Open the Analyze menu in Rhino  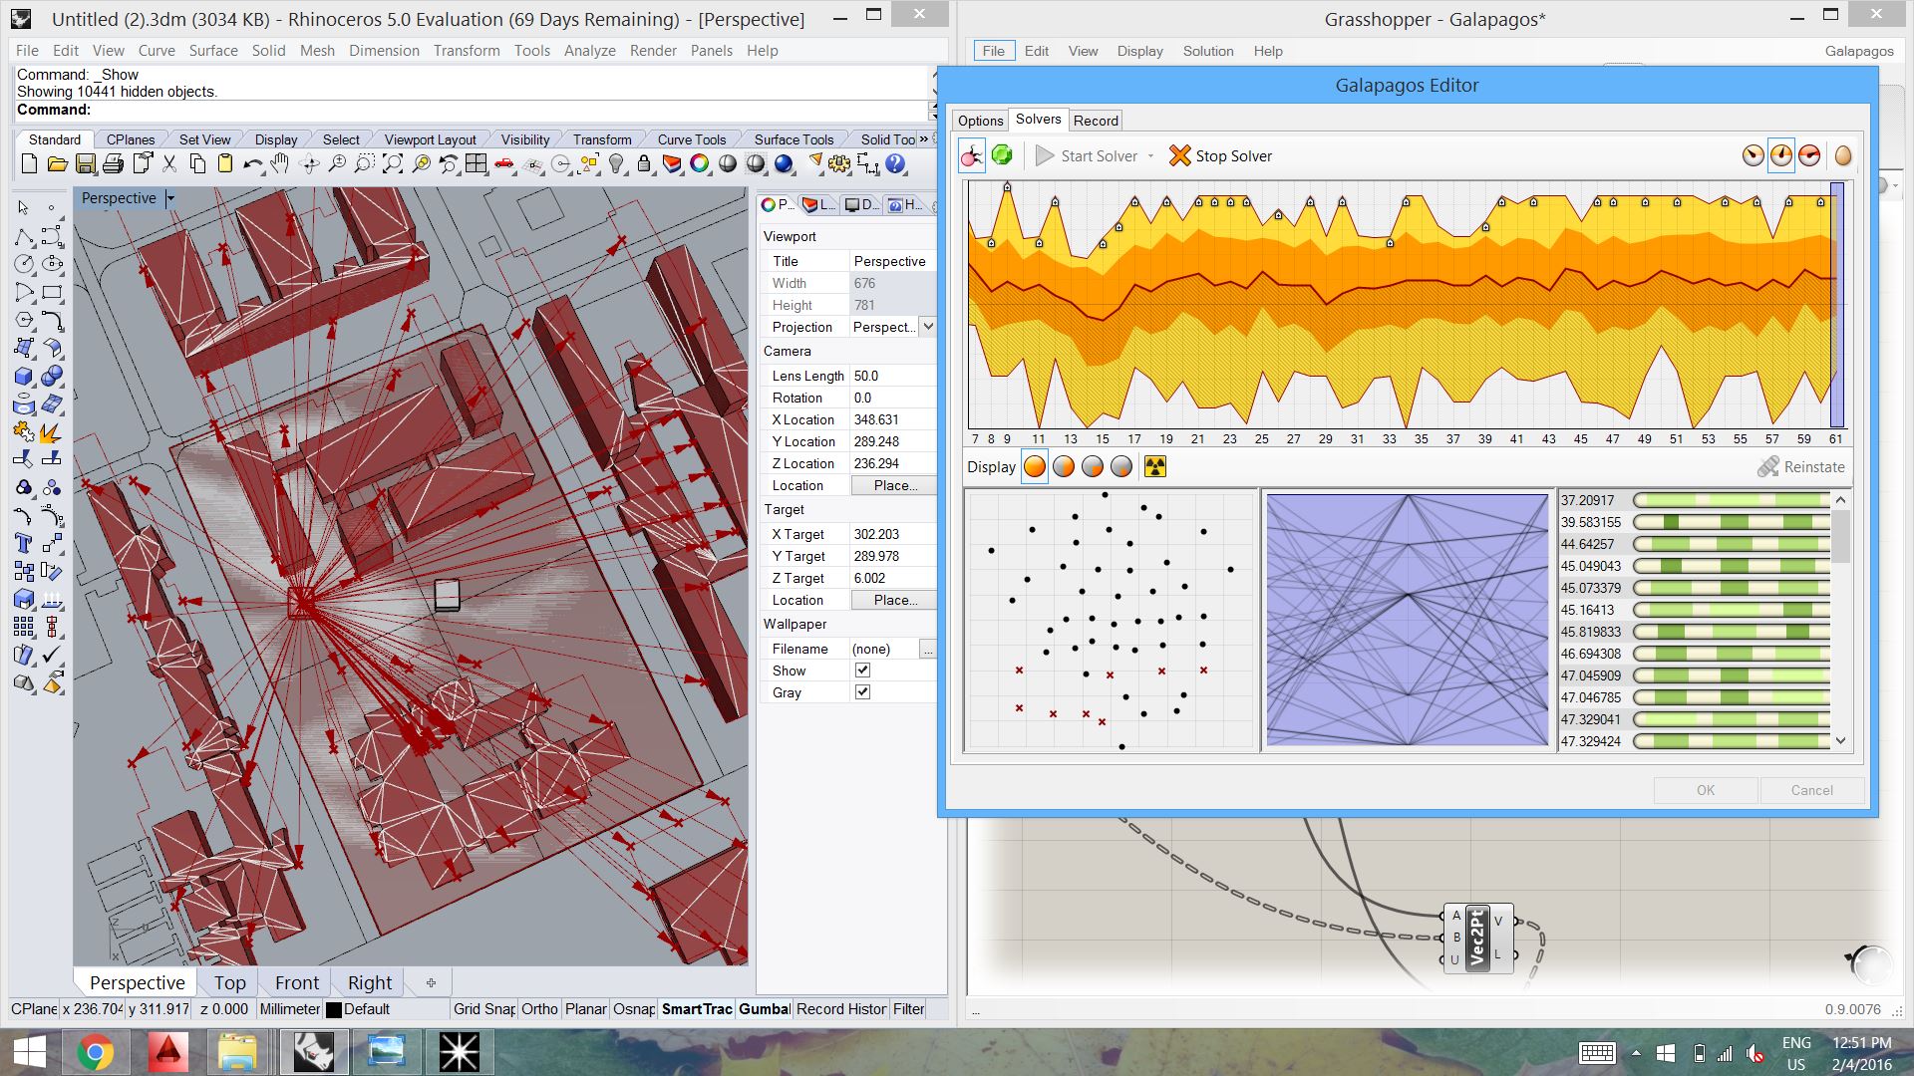point(589,51)
